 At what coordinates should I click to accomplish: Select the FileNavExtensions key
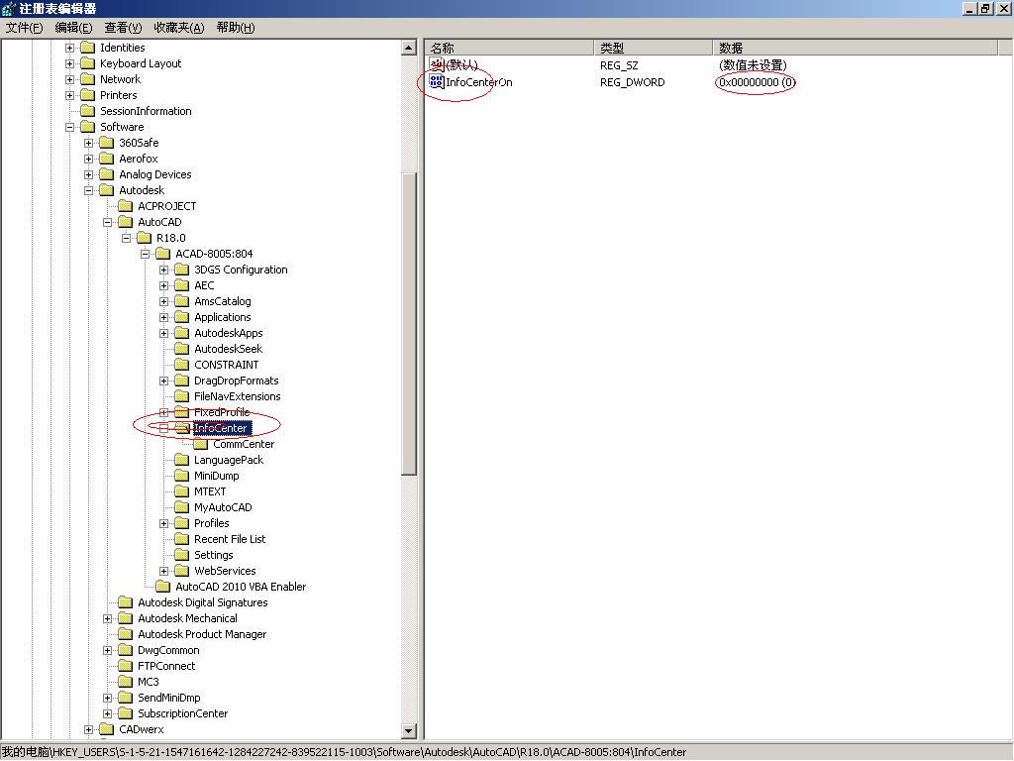238,396
